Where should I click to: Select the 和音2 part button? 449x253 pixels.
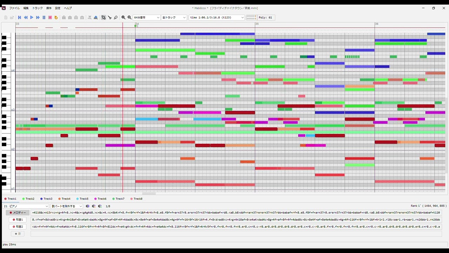[x=18, y=227]
